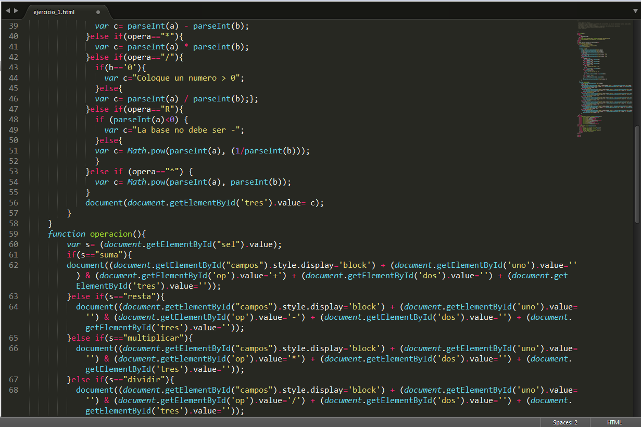Click the closing brace on line 58
The image size is (641, 427).
50,223
